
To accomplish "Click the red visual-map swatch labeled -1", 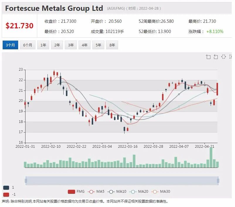I will (x=6, y=195).
